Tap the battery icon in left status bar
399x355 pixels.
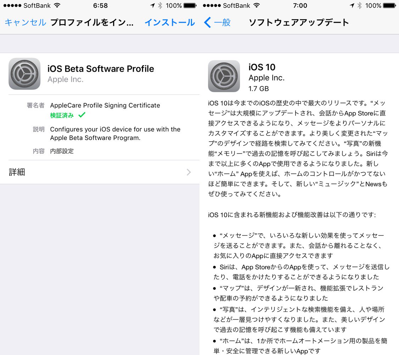coord(190,6)
